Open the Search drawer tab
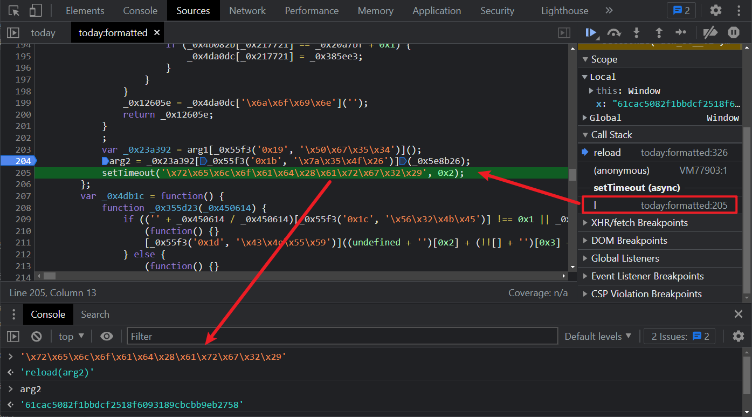The image size is (752, 417). [x=95, y=315]
